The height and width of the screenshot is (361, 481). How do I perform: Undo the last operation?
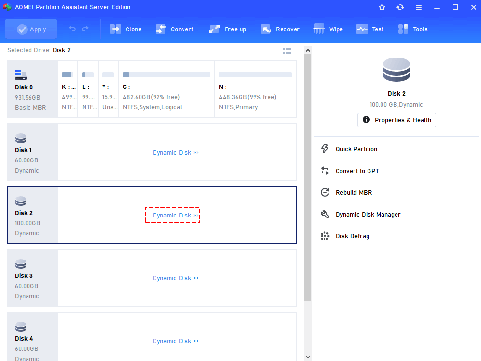click(72, 29)
